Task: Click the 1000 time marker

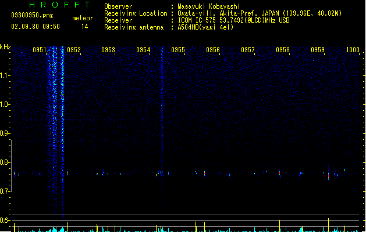Action: pos(353,50)
